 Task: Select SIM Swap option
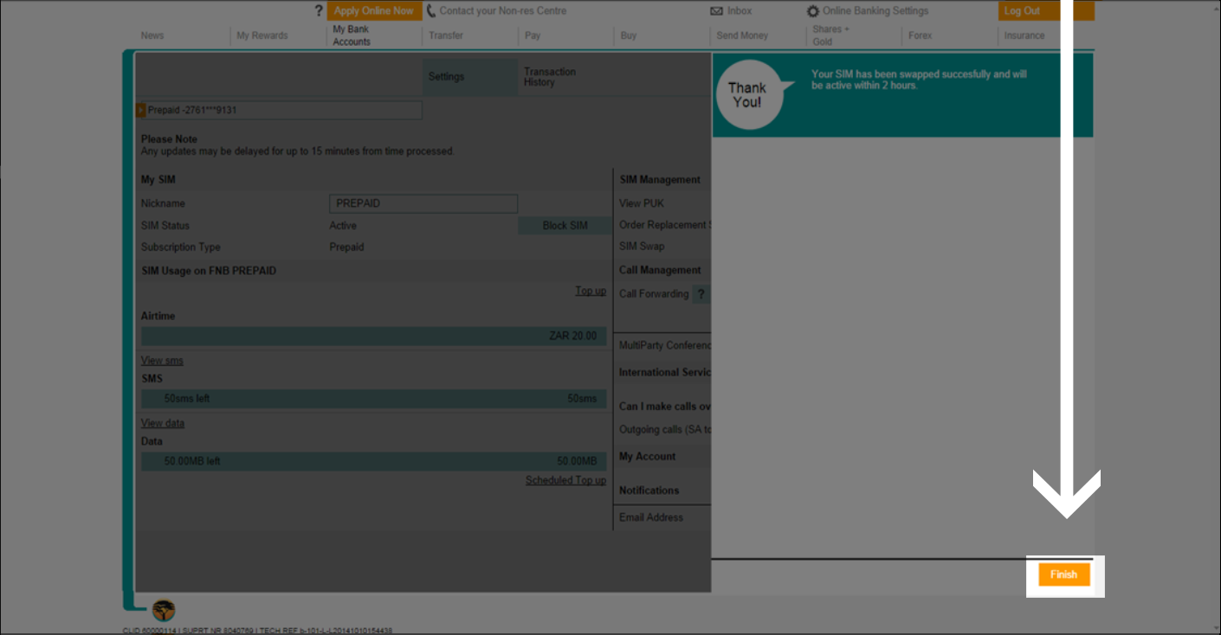click(642, 247)
